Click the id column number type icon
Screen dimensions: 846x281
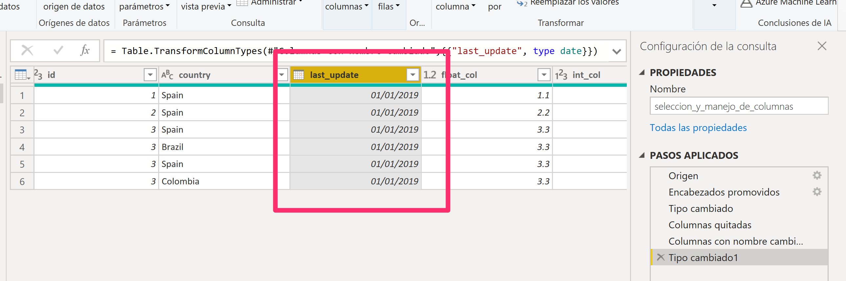(38, 75)
